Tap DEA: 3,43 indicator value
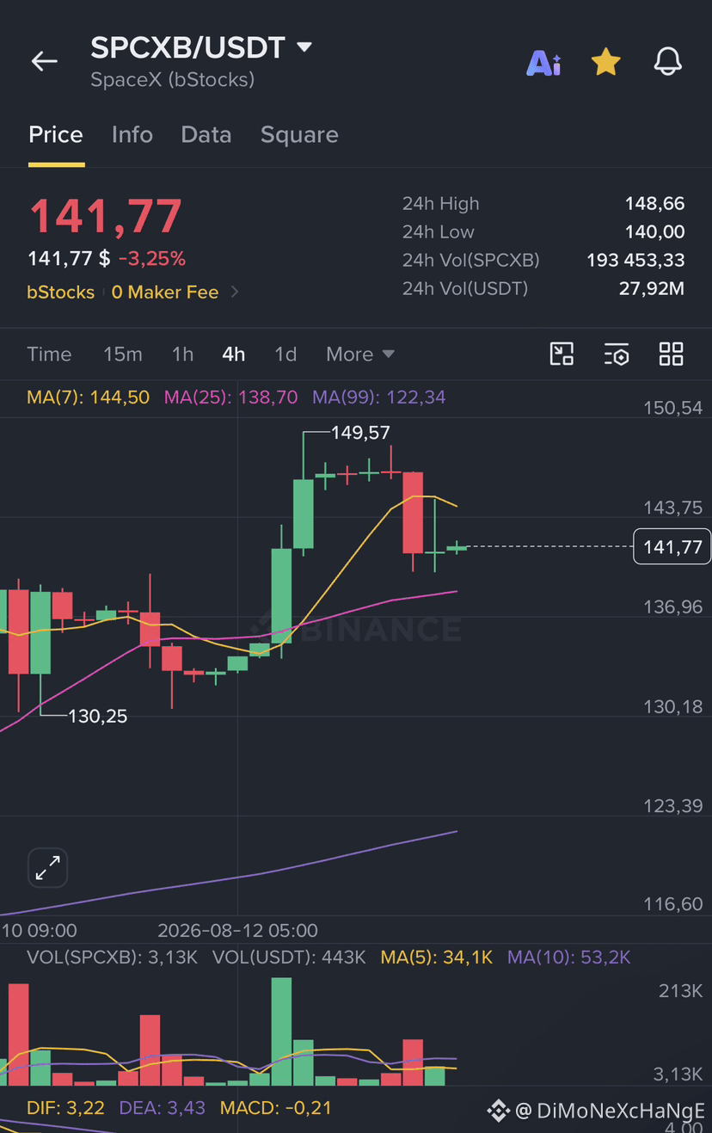This screenshot has height=1133, width=712. point(163,1108)
